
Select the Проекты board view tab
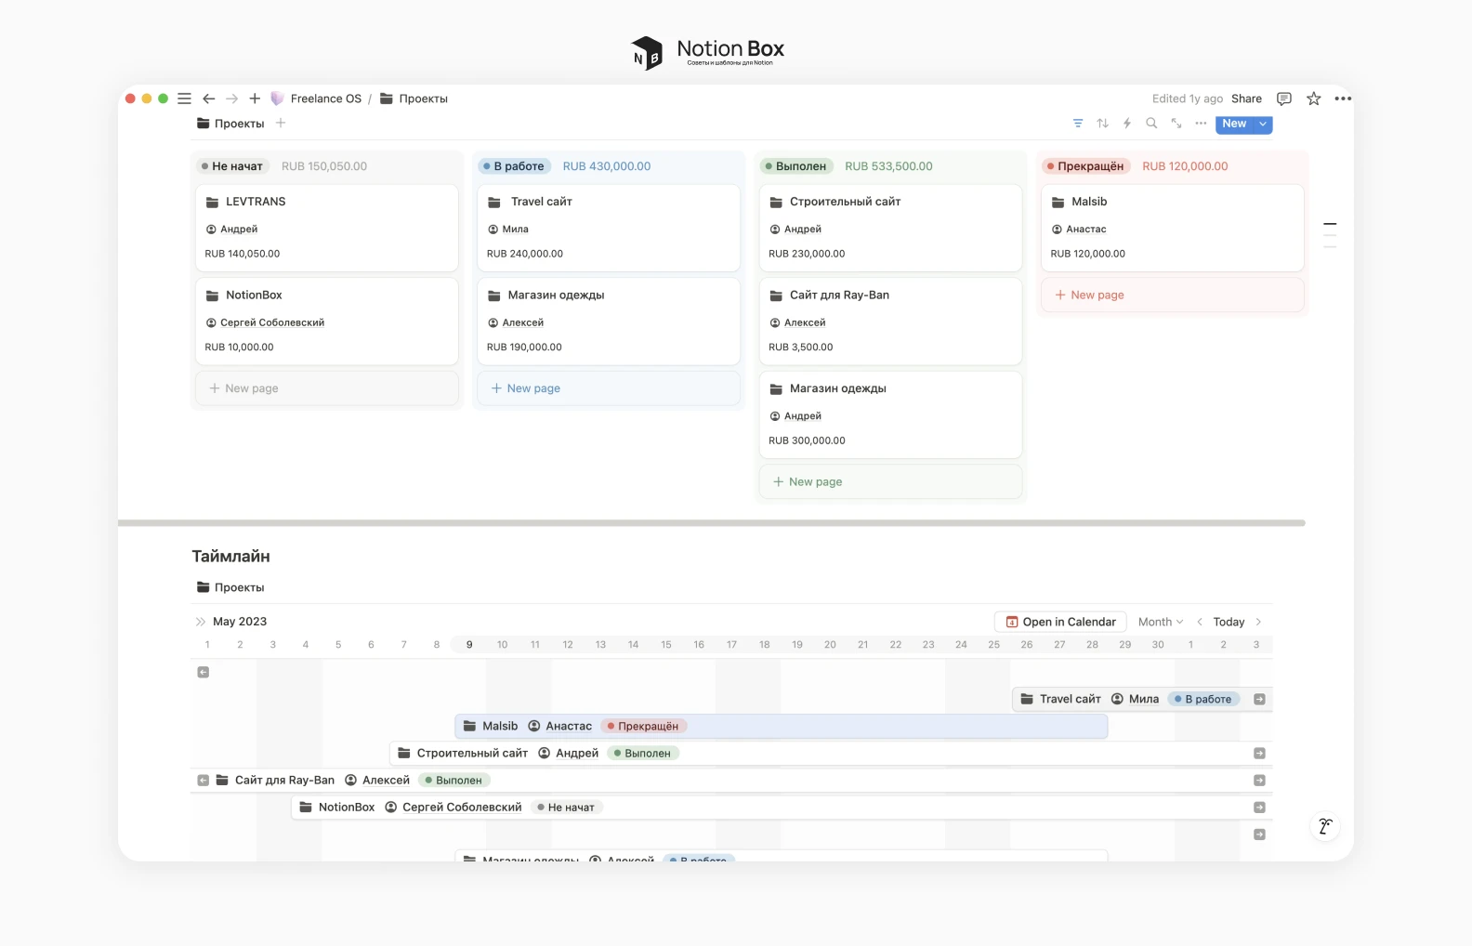click(x=230, y=124)
